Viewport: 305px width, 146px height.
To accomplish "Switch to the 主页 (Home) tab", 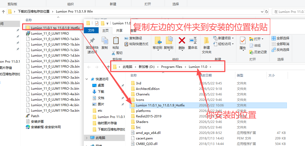I will click(x=105, y=30).
